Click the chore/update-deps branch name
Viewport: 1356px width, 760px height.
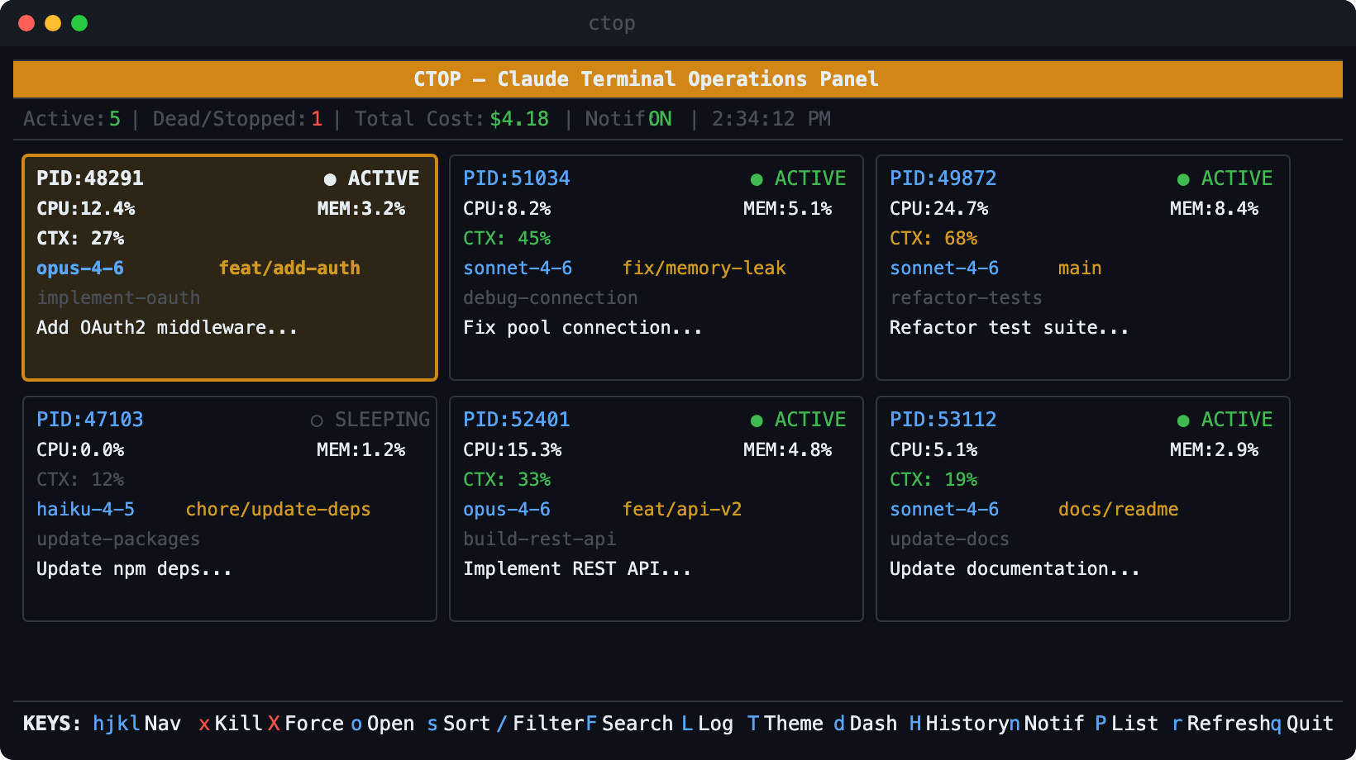[278, 510]
